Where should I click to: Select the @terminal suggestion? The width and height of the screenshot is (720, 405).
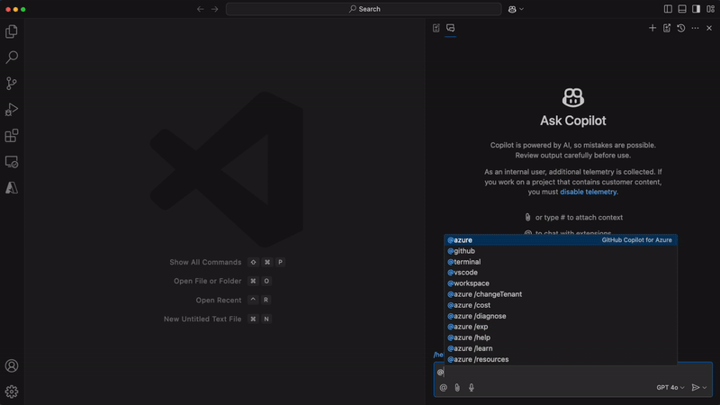tap(560, 262)
